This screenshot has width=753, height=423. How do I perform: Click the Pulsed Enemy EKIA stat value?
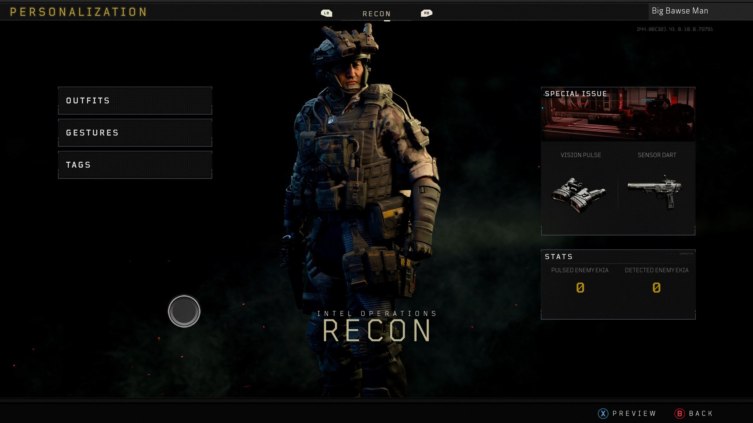point(580,288)
